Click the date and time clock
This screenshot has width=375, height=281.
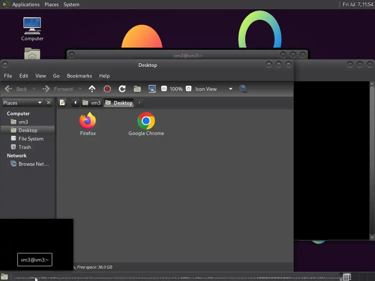(x=358, y=4)
